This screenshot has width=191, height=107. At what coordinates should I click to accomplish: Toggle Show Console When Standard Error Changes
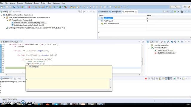[170, 78]
